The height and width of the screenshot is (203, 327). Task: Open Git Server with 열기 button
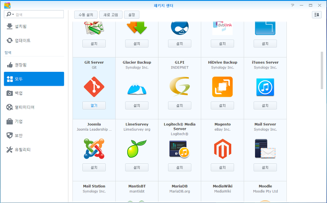tap(94, 105)
